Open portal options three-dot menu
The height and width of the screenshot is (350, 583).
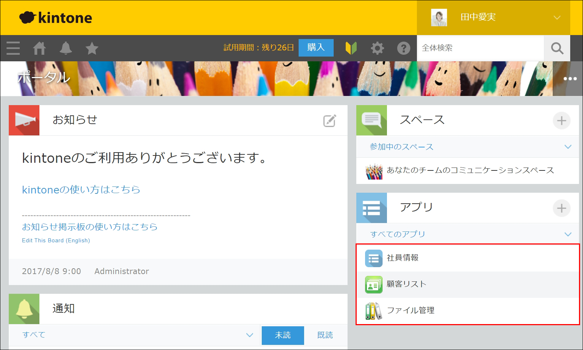coord(570,79)
